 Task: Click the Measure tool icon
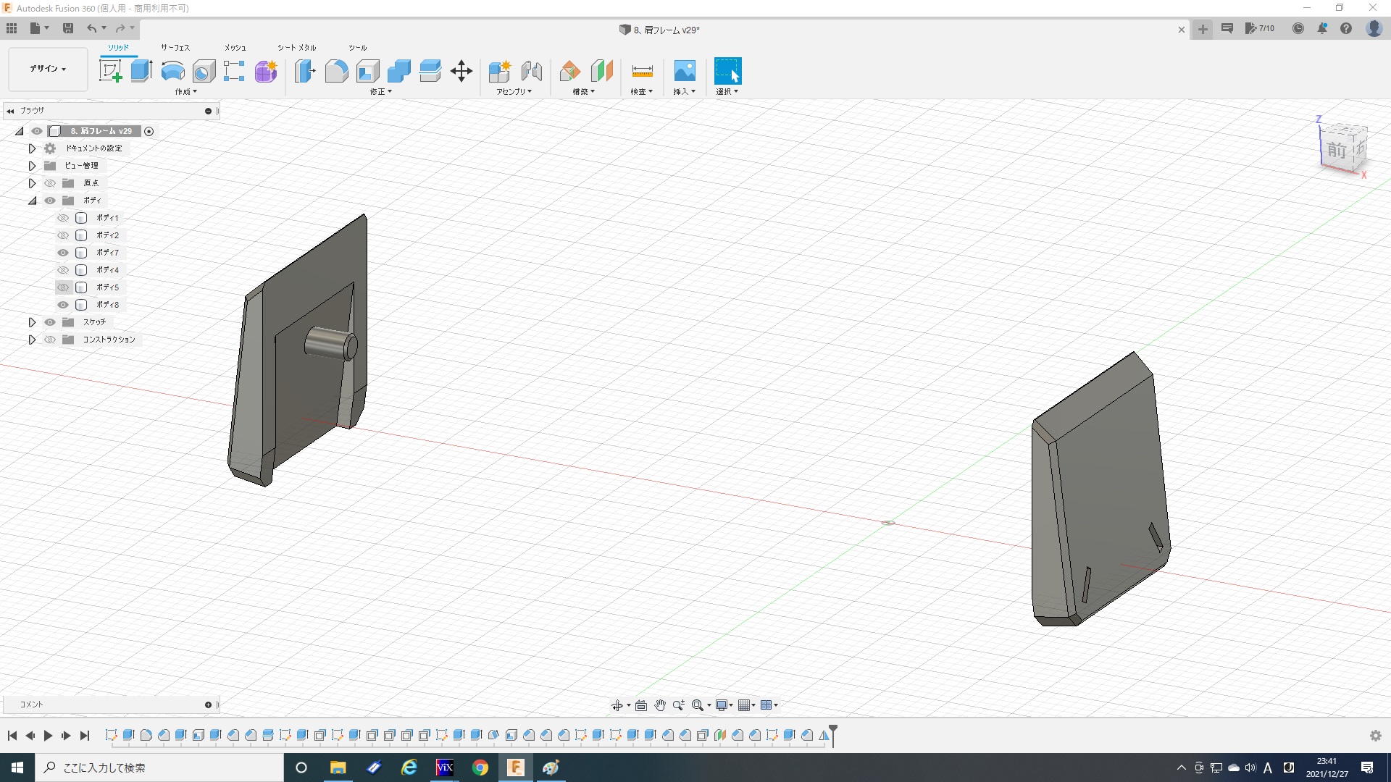pyautogui.click(x=642, y=71)
